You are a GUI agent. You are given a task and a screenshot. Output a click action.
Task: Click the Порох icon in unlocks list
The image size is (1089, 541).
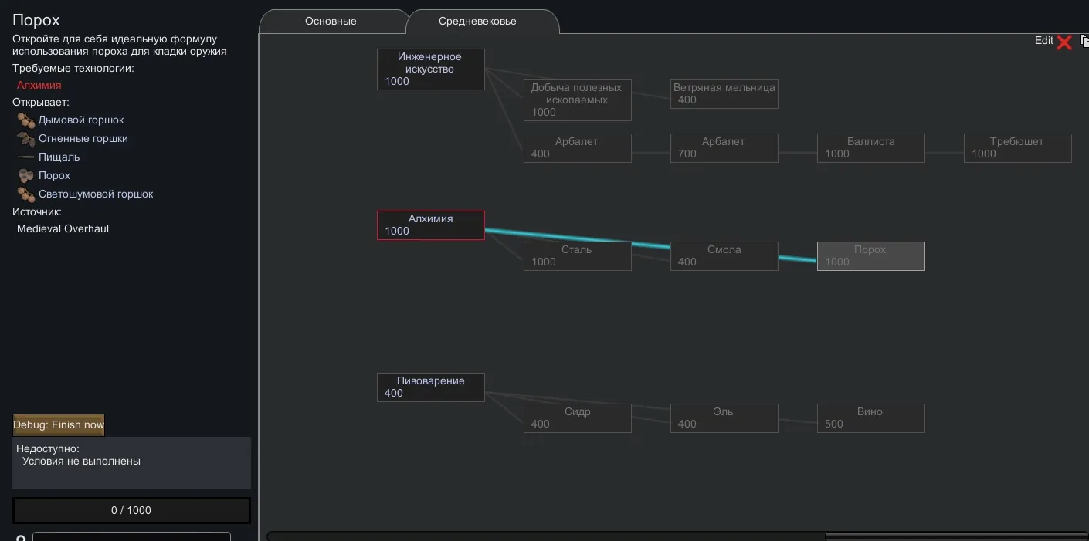[26, 176]
